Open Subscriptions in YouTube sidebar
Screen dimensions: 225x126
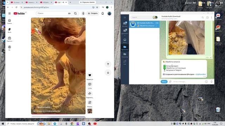coord(9,39)
